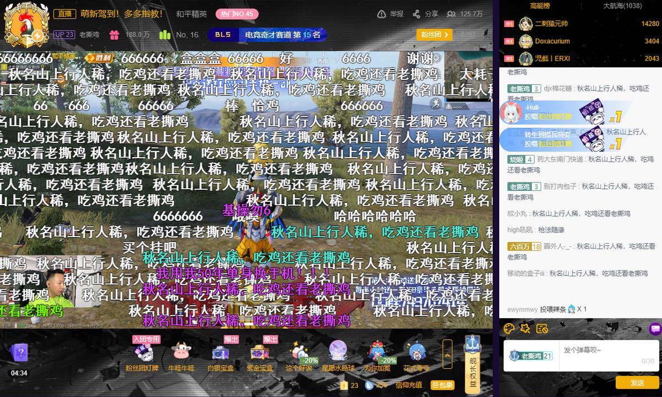Viewport: 662px width, 397px height.
Task: Select the 粉丝团灯牌 gift
Action: [142, 353]
